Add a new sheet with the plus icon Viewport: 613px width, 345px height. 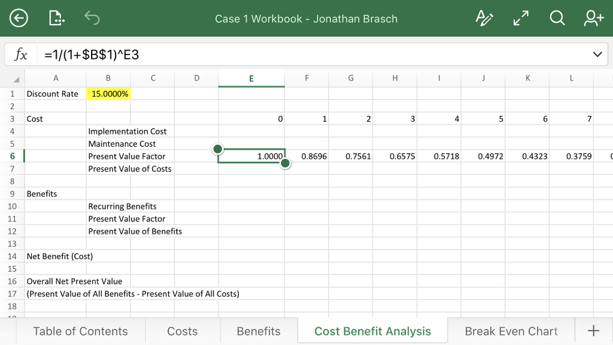point(593,330)
